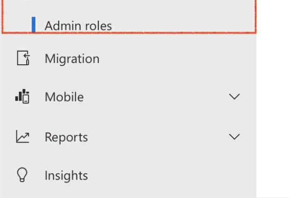Open the Admin roles page

tap(78, 26)
